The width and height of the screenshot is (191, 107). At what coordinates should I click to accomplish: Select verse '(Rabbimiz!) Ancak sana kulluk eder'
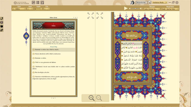coord(54,68)
